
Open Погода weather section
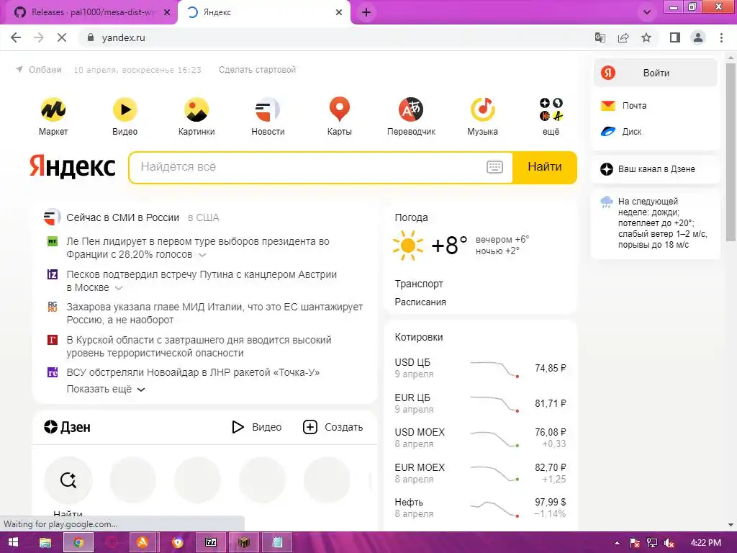pos(411,217)
